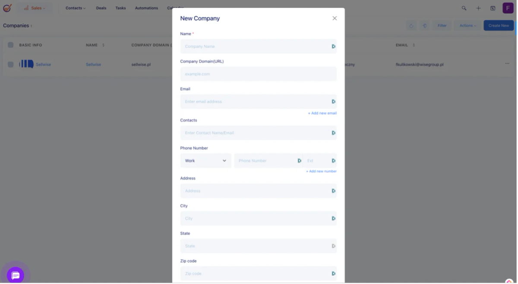
Task: Open the Sellwise link in the Name column
Action: click(93, 65)
